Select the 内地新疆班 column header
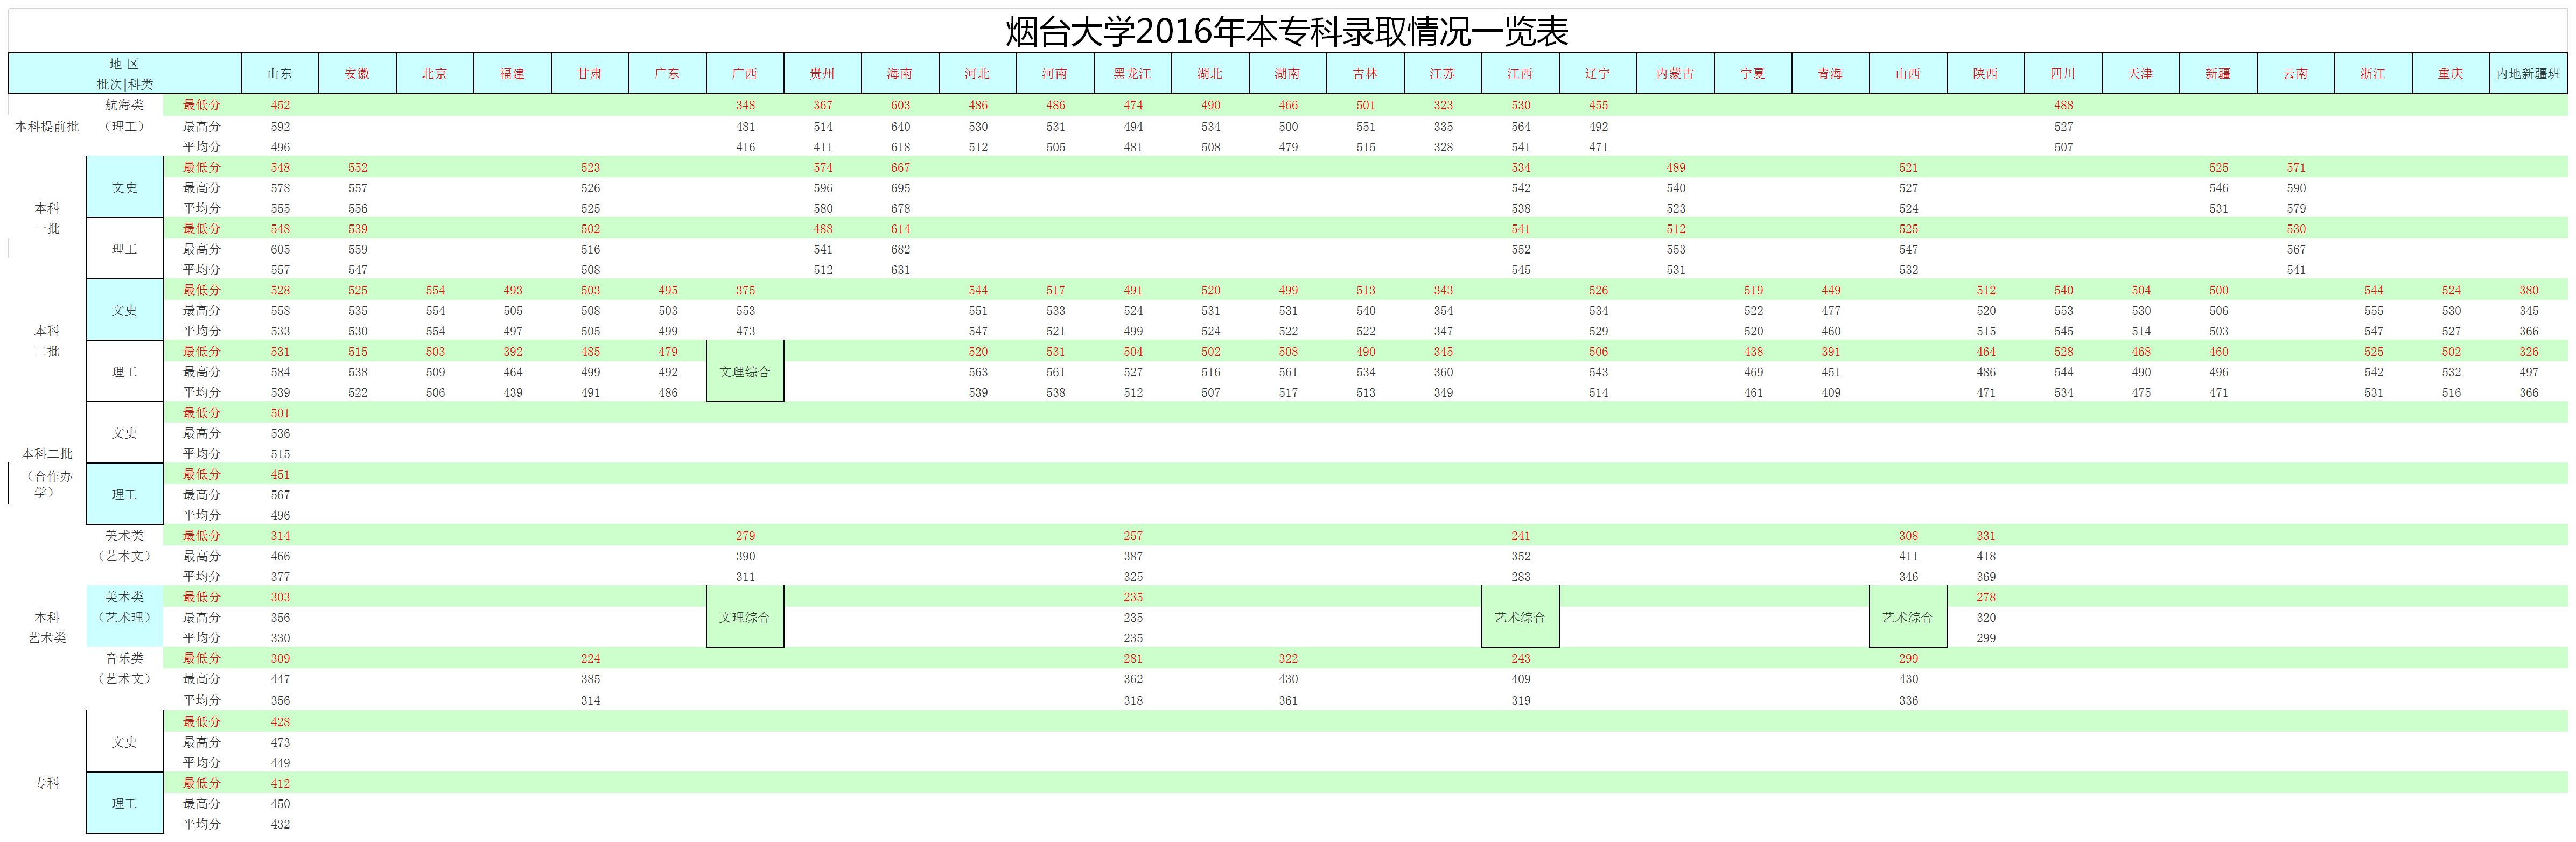The height and width of the screenshot is (842, 2576). coord(2528,74)
